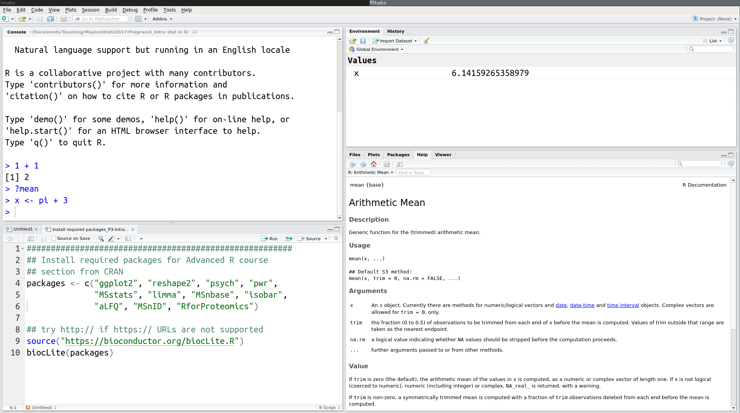The width and height of the screenshot is (740, 413).
Task: Run the current line with Run button
Action: click(269, 239)
